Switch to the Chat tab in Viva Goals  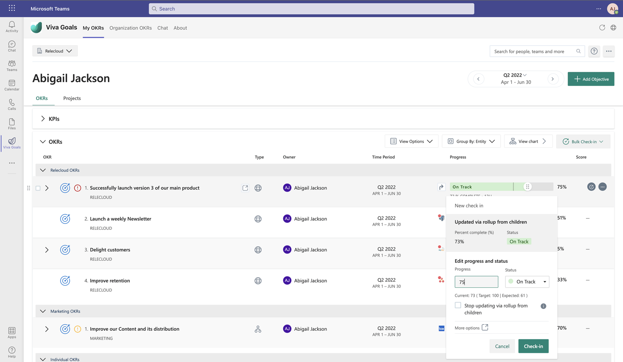pyautogui.click(x=162, y=28)
